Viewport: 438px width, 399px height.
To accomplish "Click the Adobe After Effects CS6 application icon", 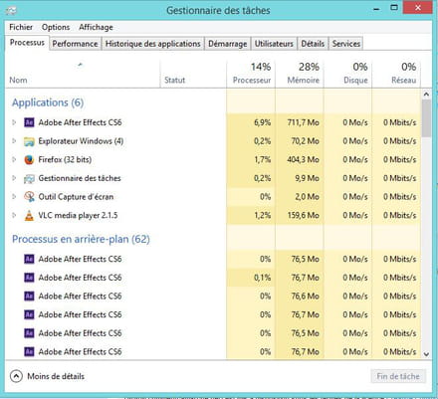I will tap(29, 122).
